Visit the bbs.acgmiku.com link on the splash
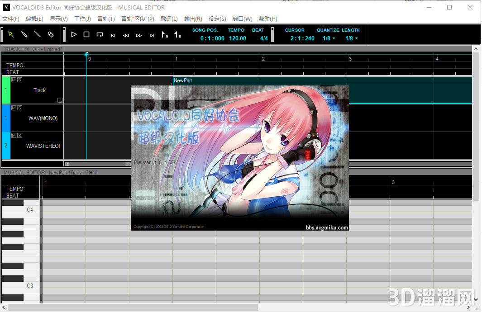Viewport: 482px width, 312px height. tap(327, 227)
